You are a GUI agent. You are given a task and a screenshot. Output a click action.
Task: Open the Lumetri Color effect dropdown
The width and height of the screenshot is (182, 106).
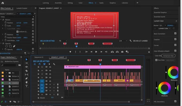pos(164,28)
